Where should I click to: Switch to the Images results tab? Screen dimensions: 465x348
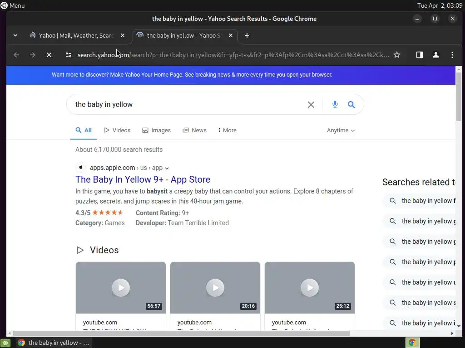pyautogui.click(x=157, y=130)
